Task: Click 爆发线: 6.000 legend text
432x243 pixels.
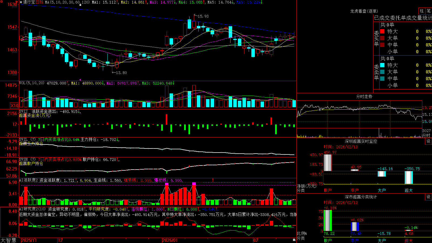Action: [x=168, y=180]
